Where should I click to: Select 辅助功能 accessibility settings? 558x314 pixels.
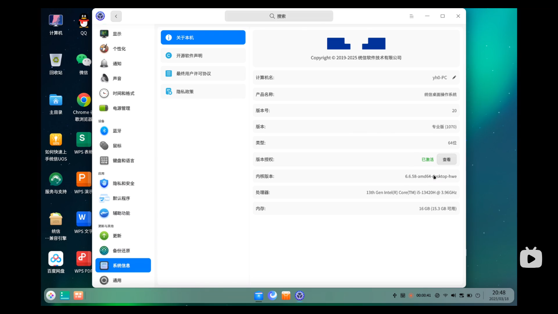123,213
